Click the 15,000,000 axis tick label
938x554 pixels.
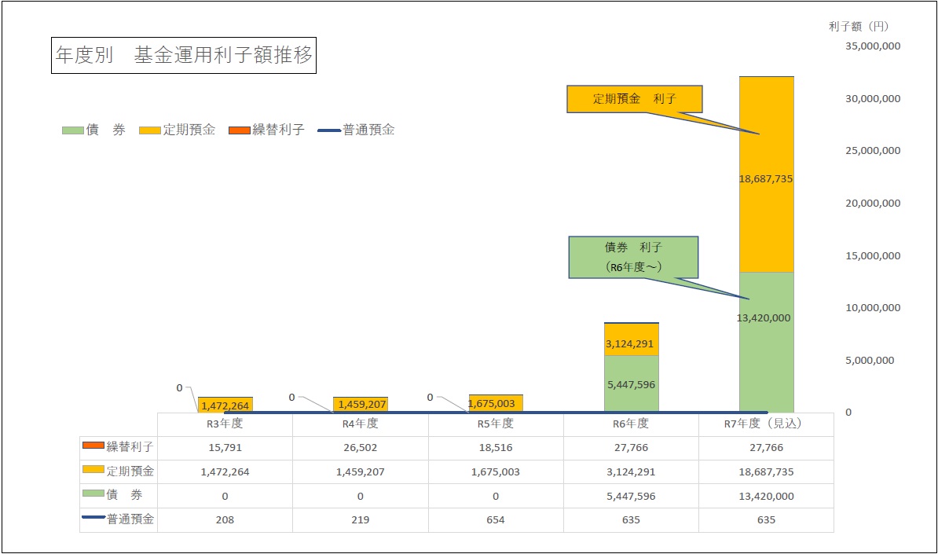(x=872, y=255)
